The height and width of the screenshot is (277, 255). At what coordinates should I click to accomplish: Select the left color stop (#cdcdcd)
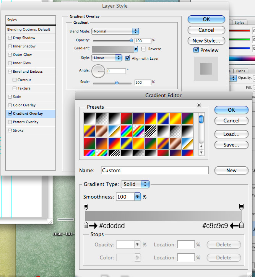pos(86,225)
